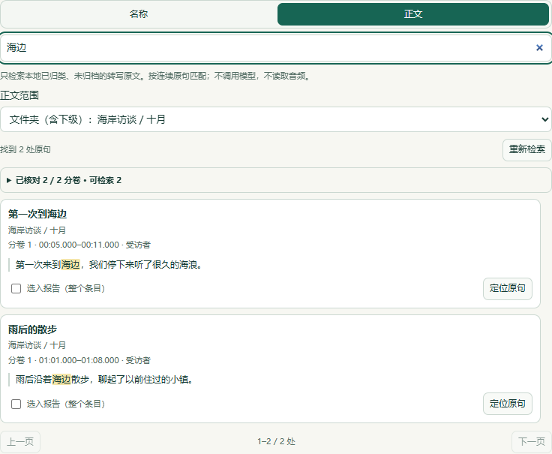Click the 海岸访谈 / 十月 path under 雨后的散步

click(x=37, y=345)
